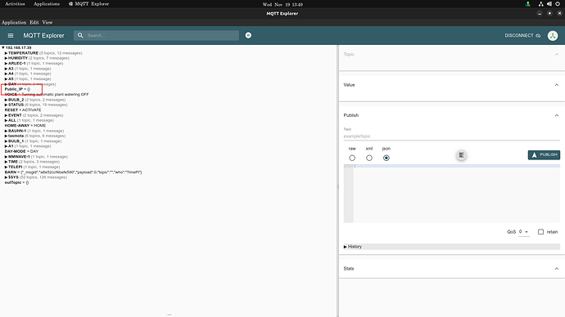Open the Activities overview
This screenshot has width=565, height=317.
15,4
